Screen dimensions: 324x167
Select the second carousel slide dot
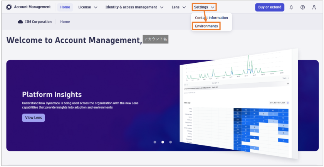tap(163, 142)
